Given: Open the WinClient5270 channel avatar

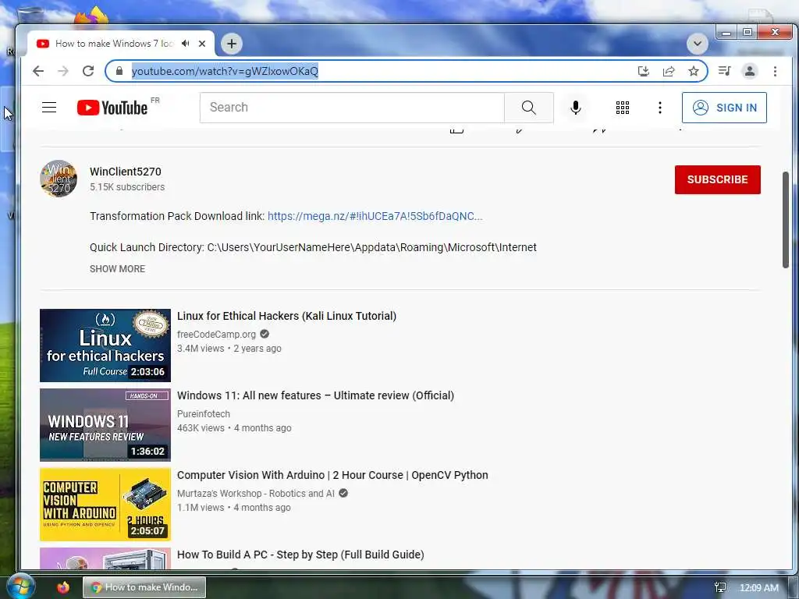Looking at the screenshot, I should point(59,179).
